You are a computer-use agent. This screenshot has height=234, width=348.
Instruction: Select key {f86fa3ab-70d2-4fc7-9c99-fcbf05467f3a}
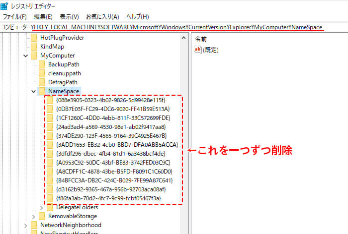coord(108,198)
